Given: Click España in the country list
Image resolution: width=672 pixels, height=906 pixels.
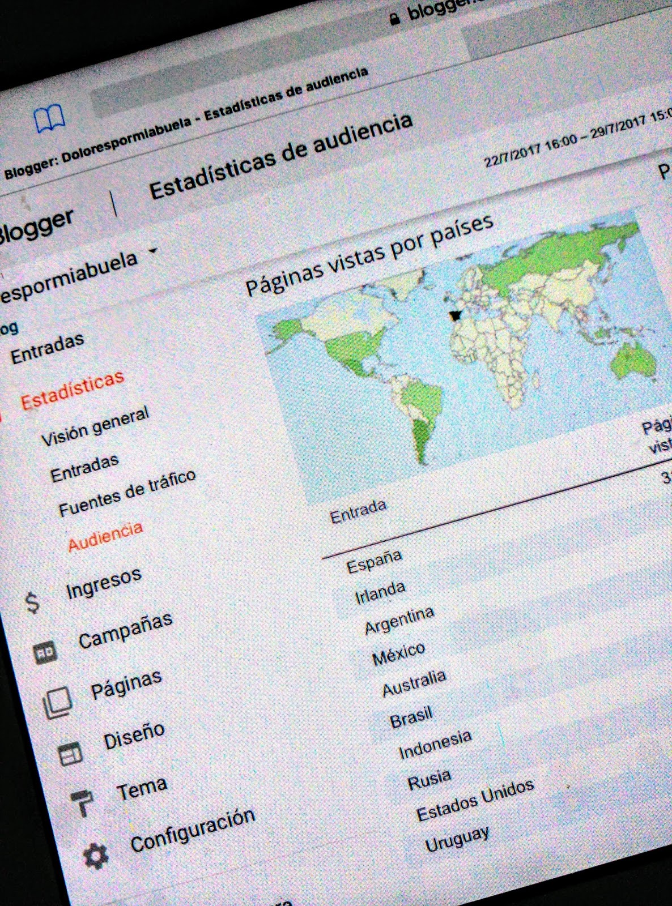Looking at the screenshot, I should point(374,561).
